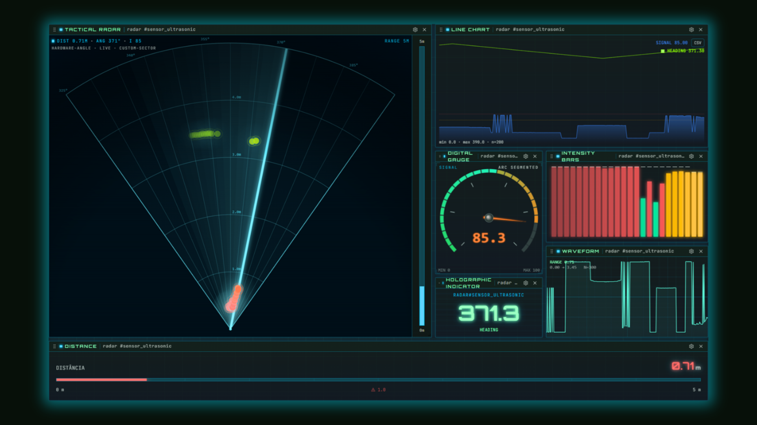
Task: Grab the Line Chart drag handle
Action: tap(441, 30)
